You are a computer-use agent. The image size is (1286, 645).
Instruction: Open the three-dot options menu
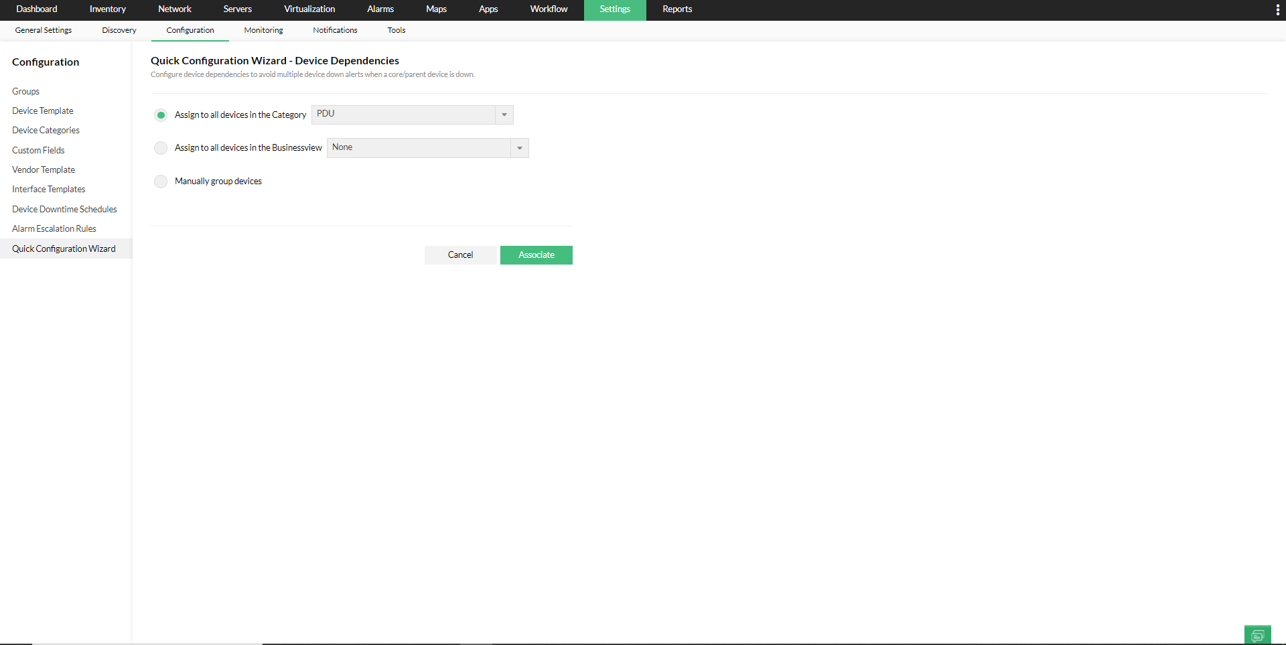click(1278, 9)
